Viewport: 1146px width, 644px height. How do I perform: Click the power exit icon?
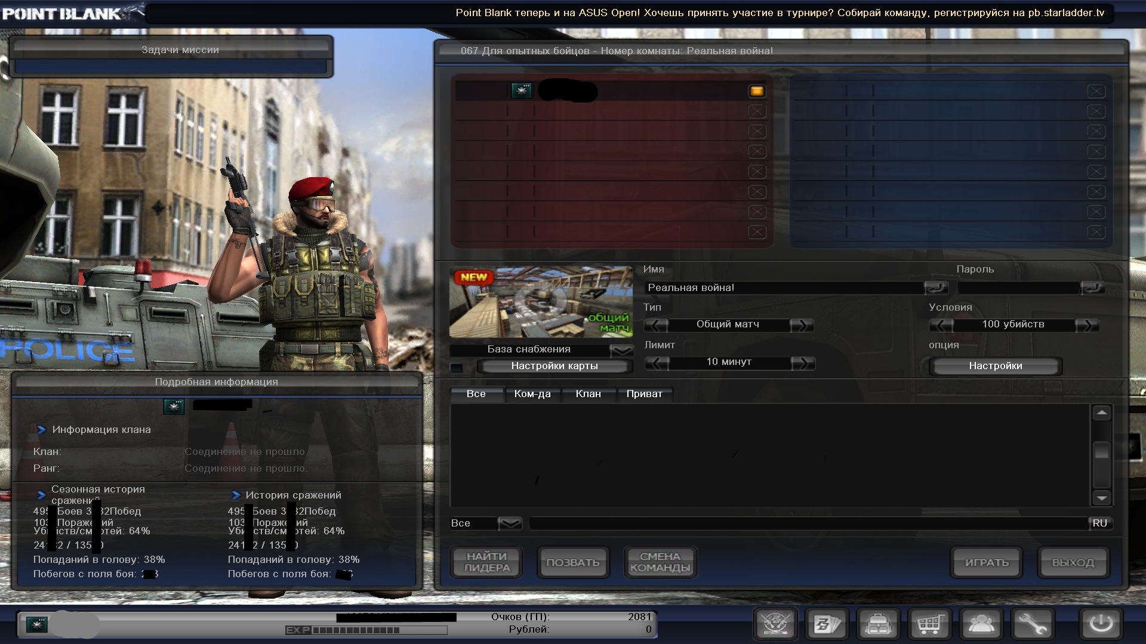click(1101, 624)
